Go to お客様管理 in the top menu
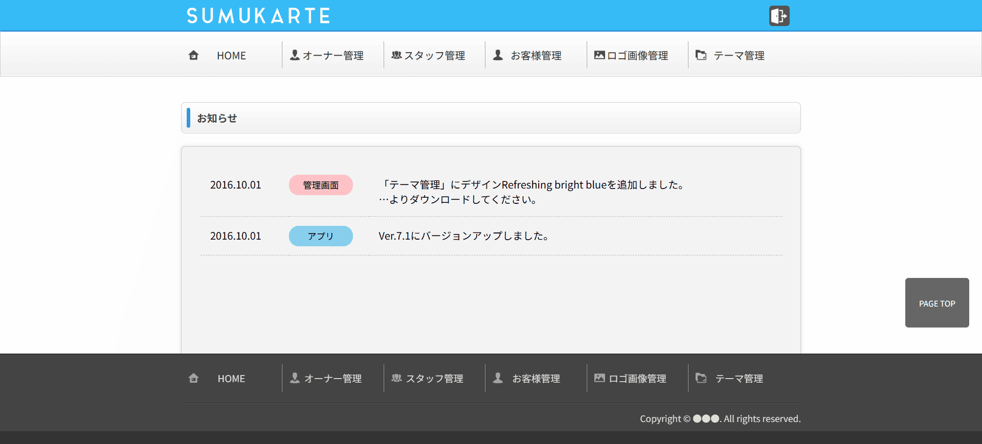 point(536,56)
